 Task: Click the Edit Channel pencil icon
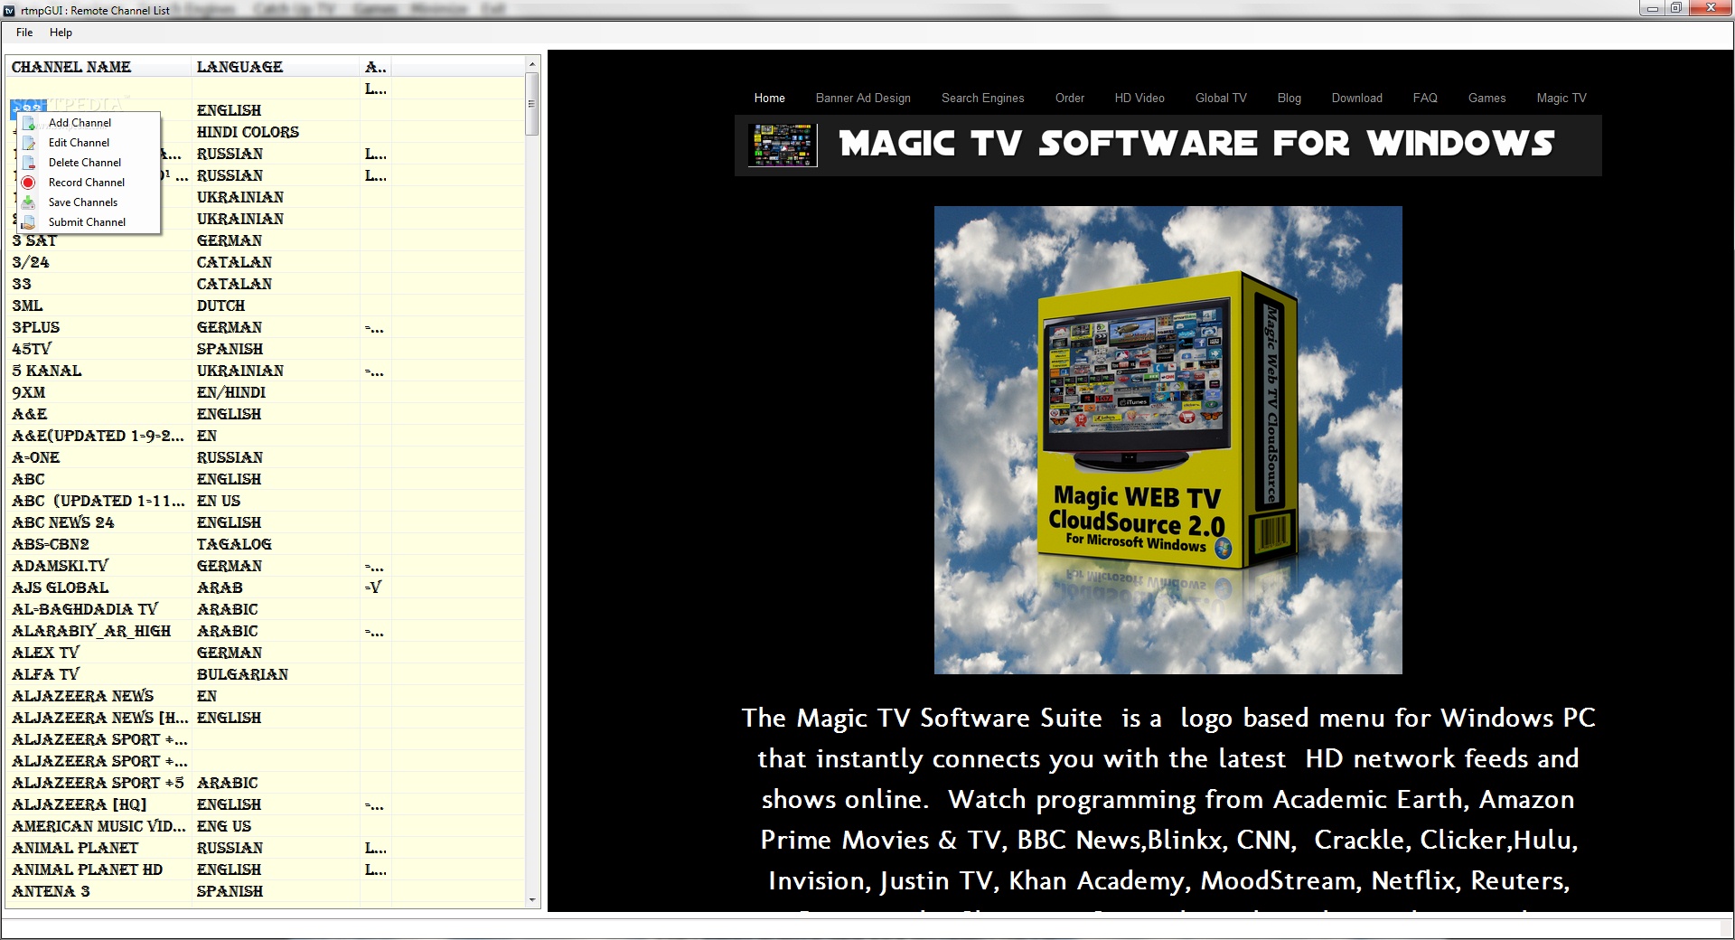pyautogui.click(x=29, y=143)
